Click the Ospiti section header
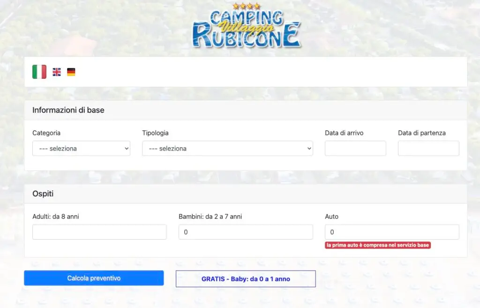Screen dimensions: 480x308 click(x=43, y=194)
